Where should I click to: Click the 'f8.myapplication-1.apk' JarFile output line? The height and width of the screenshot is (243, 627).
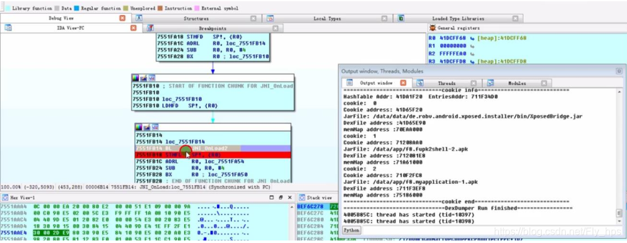410,181
